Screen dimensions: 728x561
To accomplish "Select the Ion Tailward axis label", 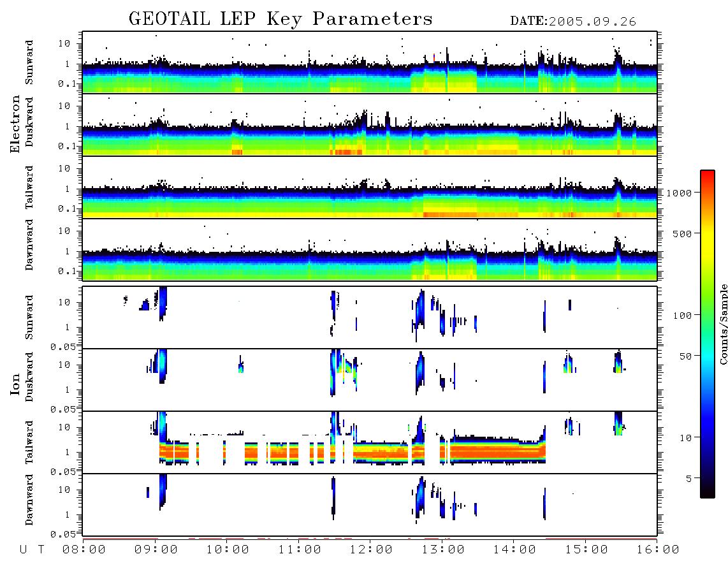I will point(30,442).
